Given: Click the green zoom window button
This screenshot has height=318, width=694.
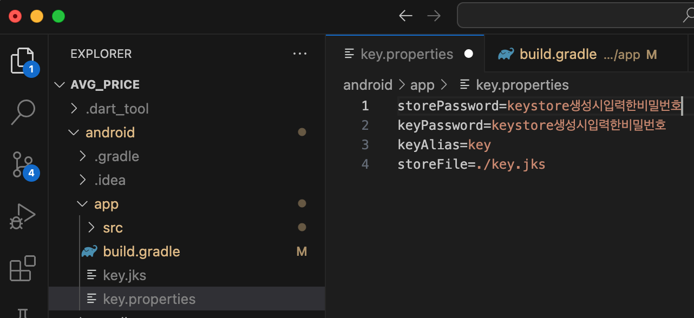Looking at the screenshot, I should coord(58,16).
